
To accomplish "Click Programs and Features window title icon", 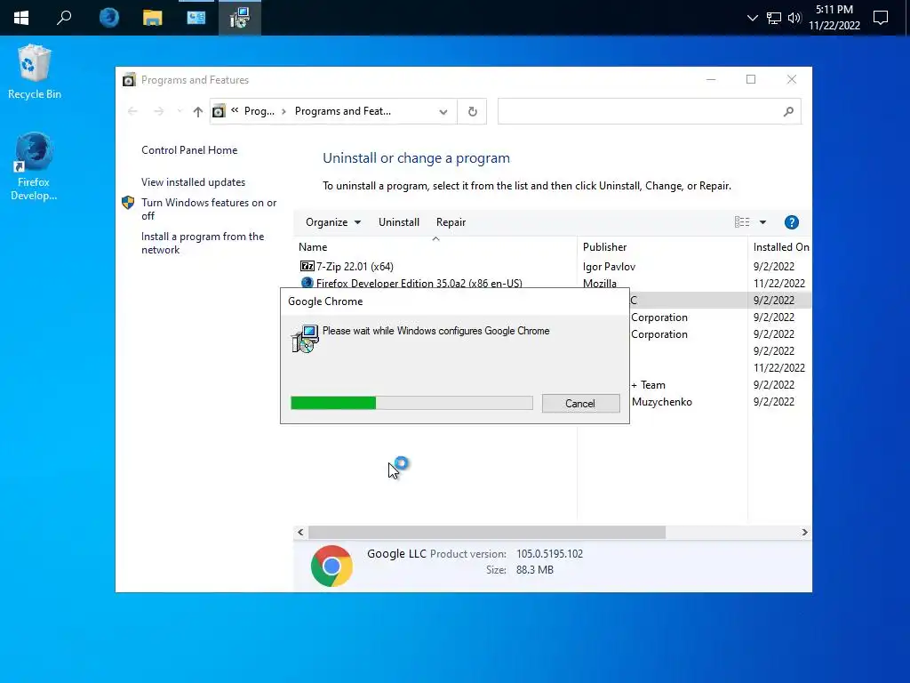I will coord(129,79).
